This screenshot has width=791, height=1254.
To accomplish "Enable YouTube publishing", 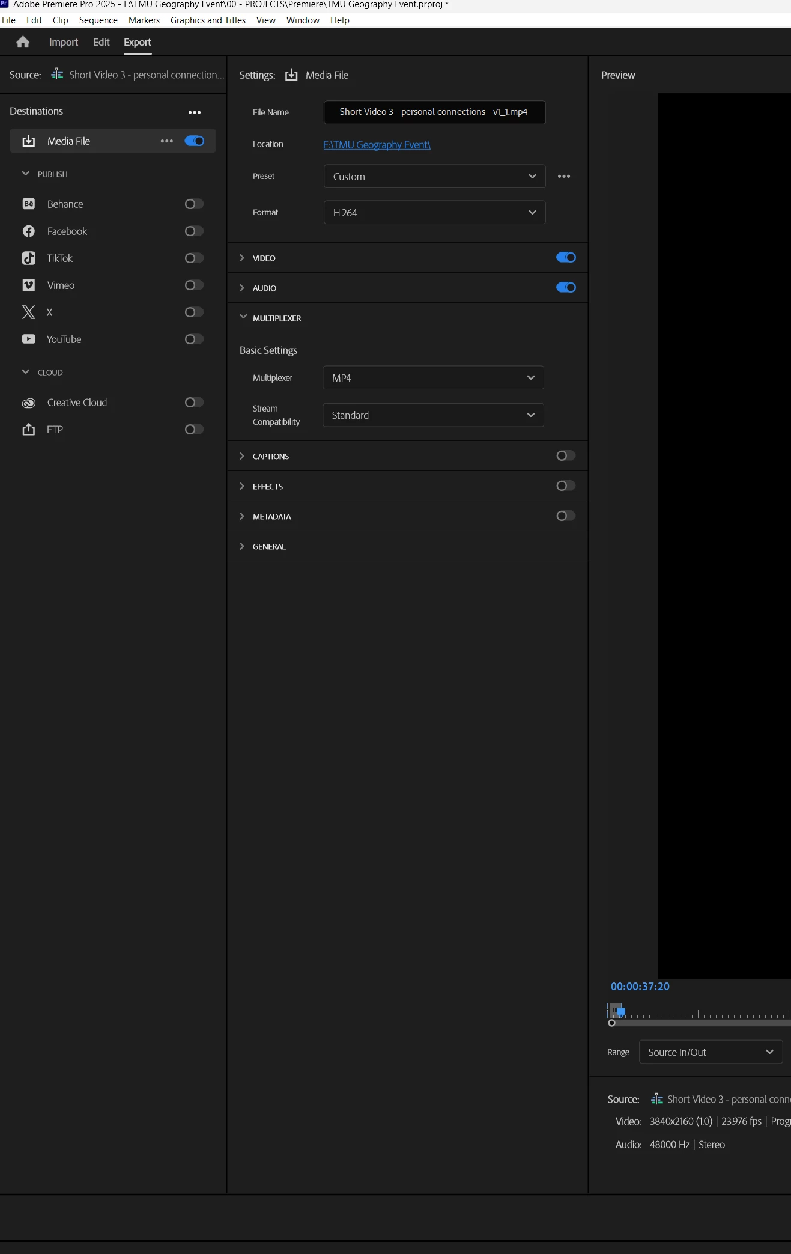I will (194, 339).
